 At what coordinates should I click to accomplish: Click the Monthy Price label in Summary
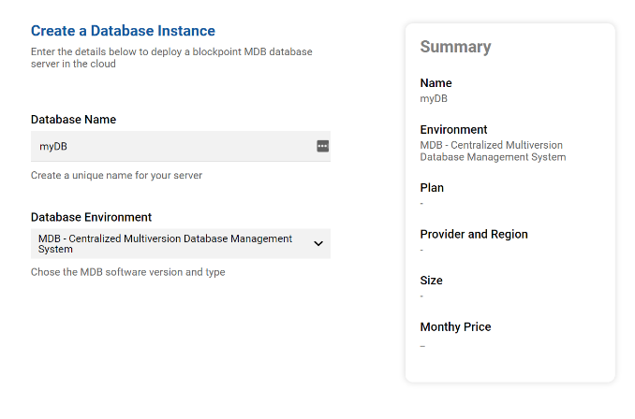click(x=455, y=327)
